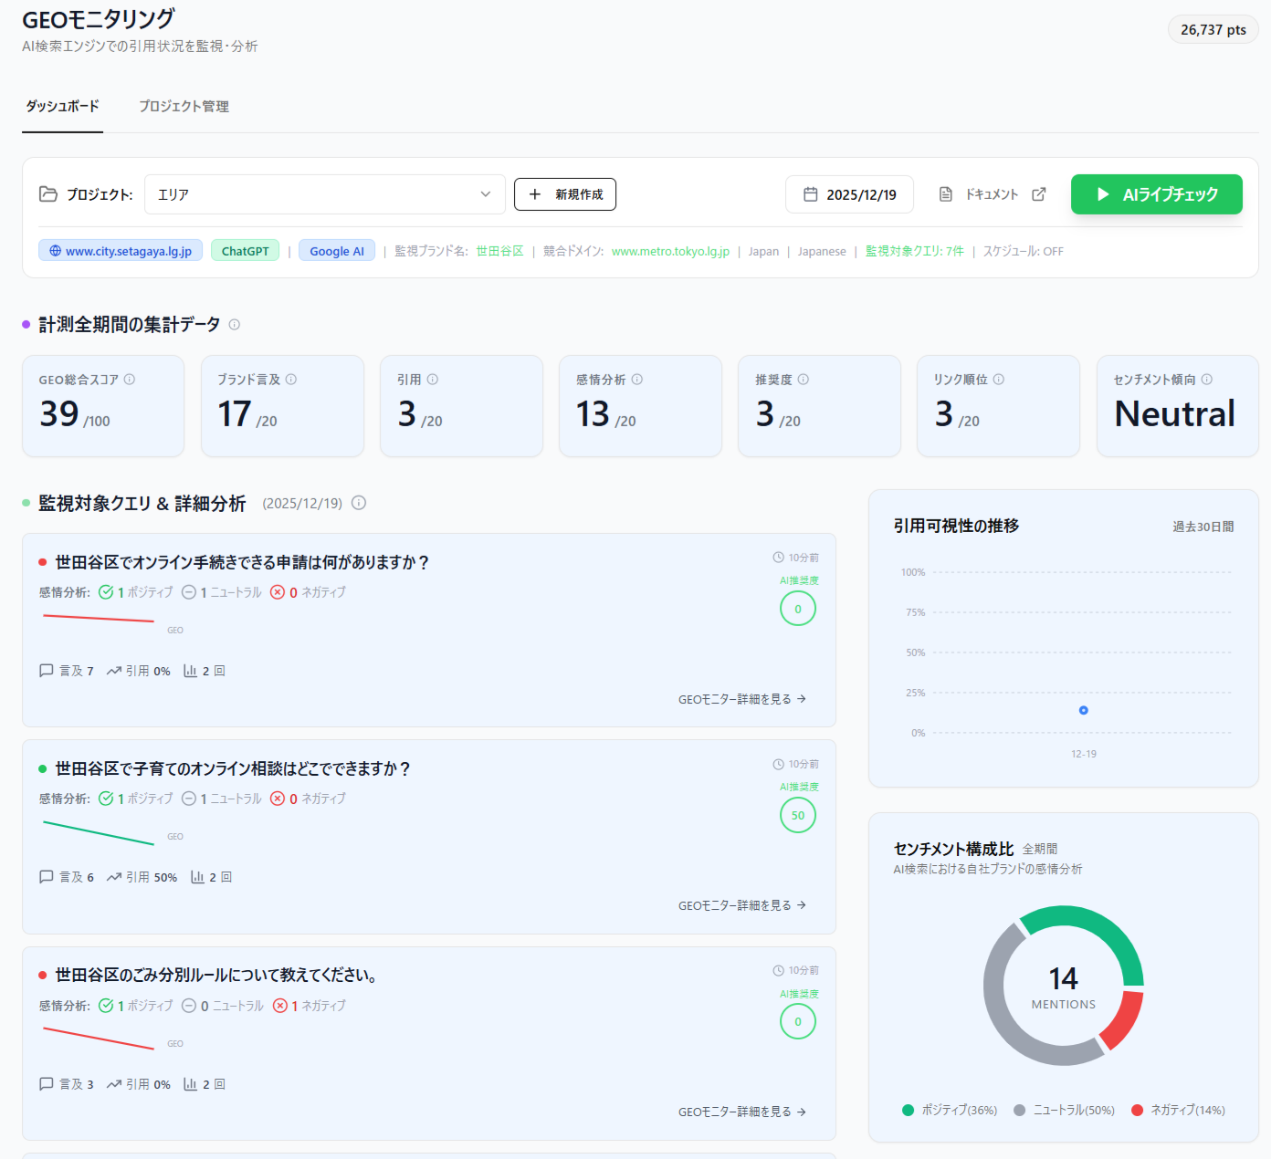Click the 14 MENTIONS donut chart center

[x=1064, y=987]
